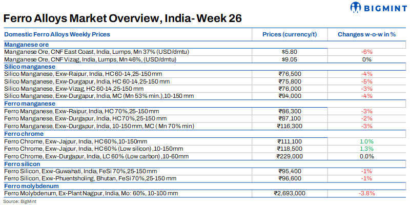Click the Source: BigMint footnote
410x205 pixels.
16,202
